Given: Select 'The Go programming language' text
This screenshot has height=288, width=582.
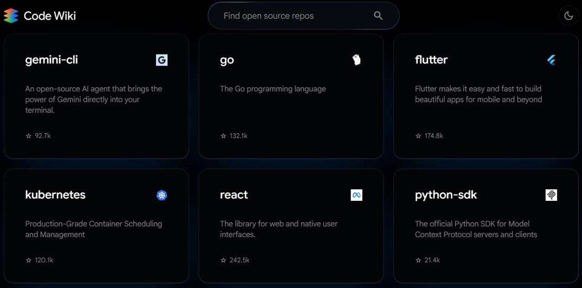Looking at the screenshot, I should [x=273, y=89].
